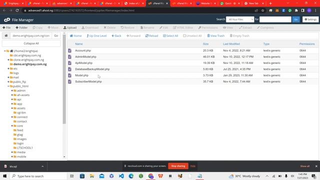
Task: Click the Download toolbar button
Action: 90,27
